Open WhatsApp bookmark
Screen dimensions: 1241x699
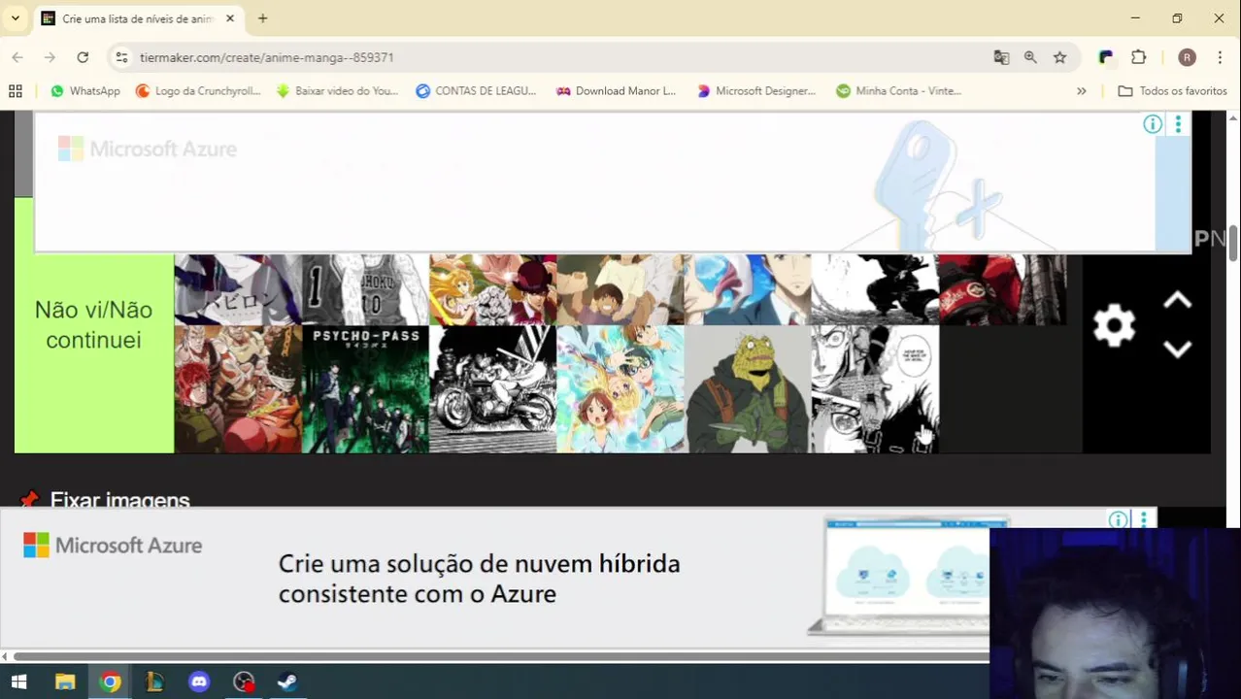pyautogui.click(x=84, y=90)
